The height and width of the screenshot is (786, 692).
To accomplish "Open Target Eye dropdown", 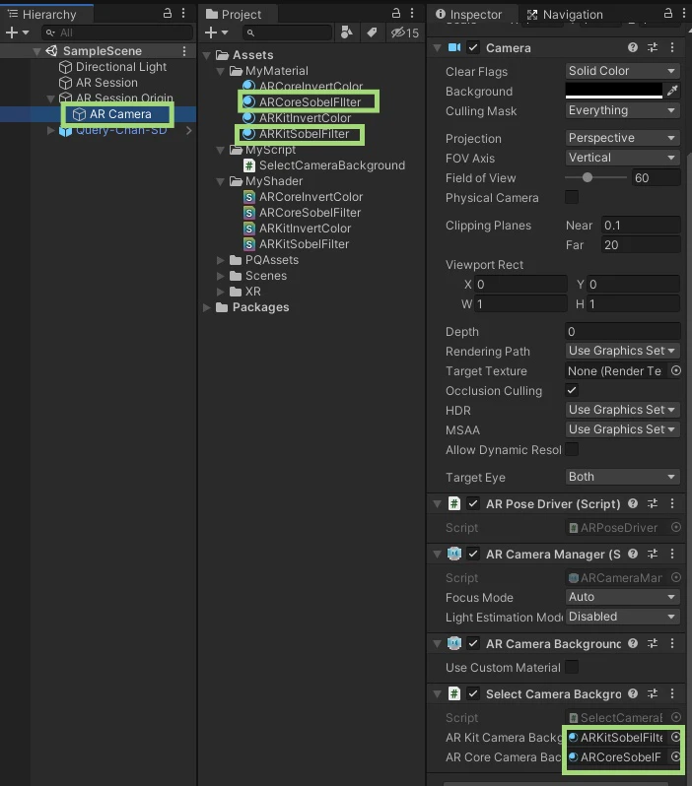I will point(622,477).
